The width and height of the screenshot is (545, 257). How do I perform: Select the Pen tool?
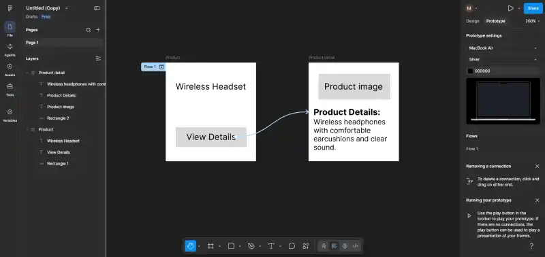pos(251,246)
